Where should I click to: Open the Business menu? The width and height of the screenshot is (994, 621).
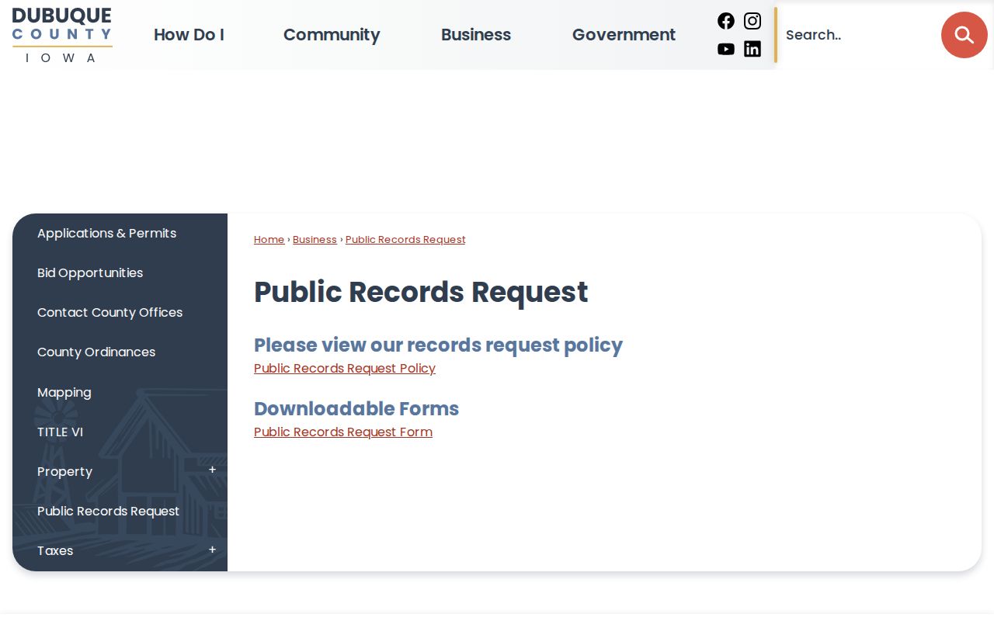[476, 35]
